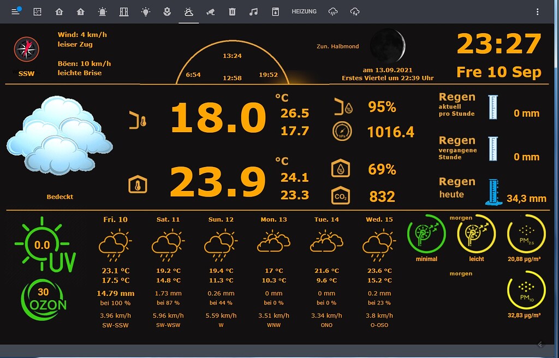Select the thunderstorm cloud icon
559x358 pixels.
(x=355, y=11)
